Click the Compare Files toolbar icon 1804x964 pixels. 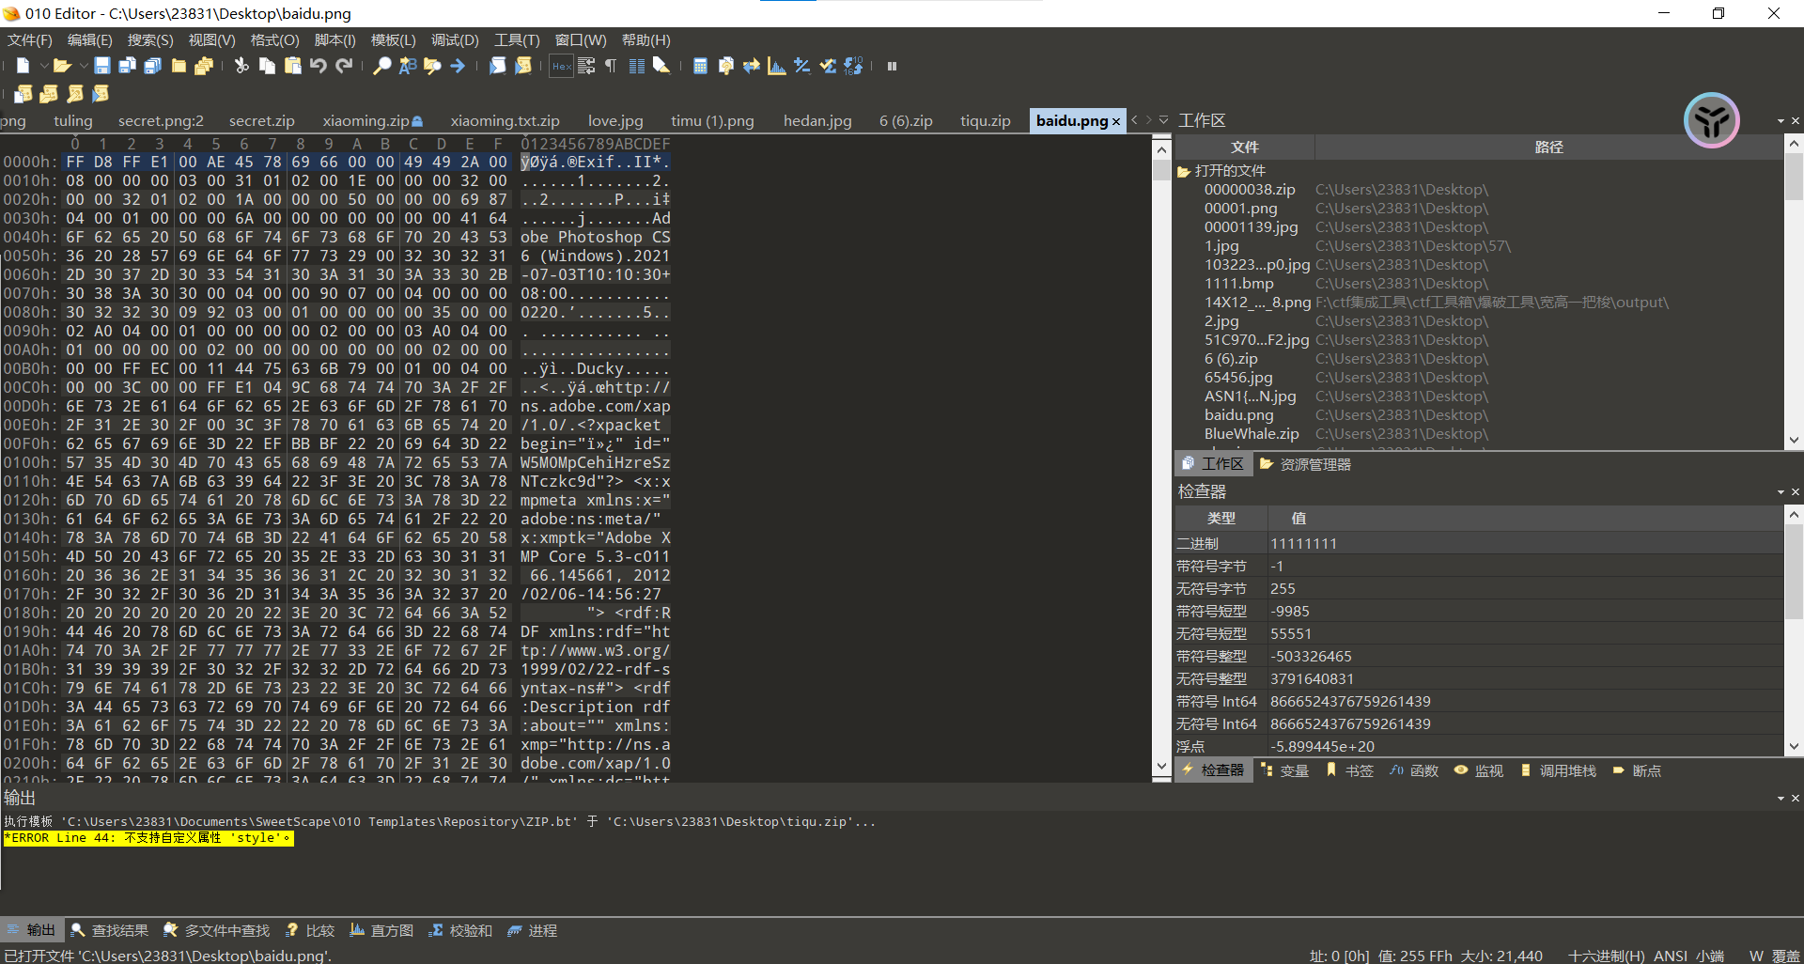pyautogui.click(x=725, y=66)
